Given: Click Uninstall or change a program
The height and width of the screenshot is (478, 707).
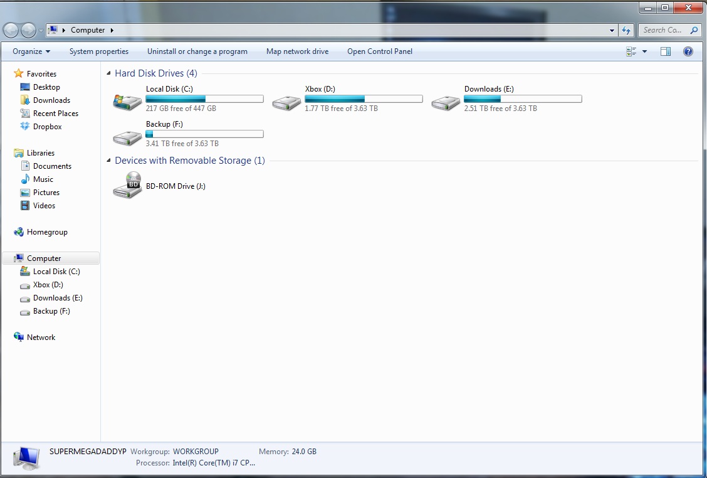Looking at the screenshot, I should (x=197, y=51).
